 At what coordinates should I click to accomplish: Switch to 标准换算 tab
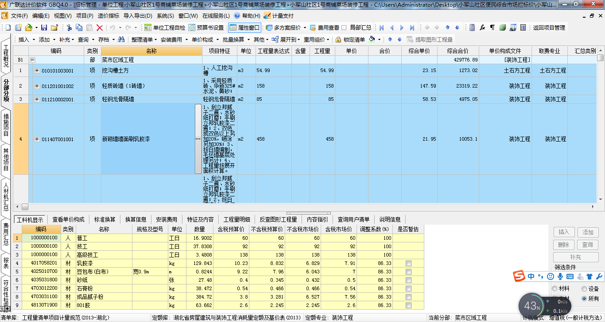pyautogui.click(x=105, y=219)
